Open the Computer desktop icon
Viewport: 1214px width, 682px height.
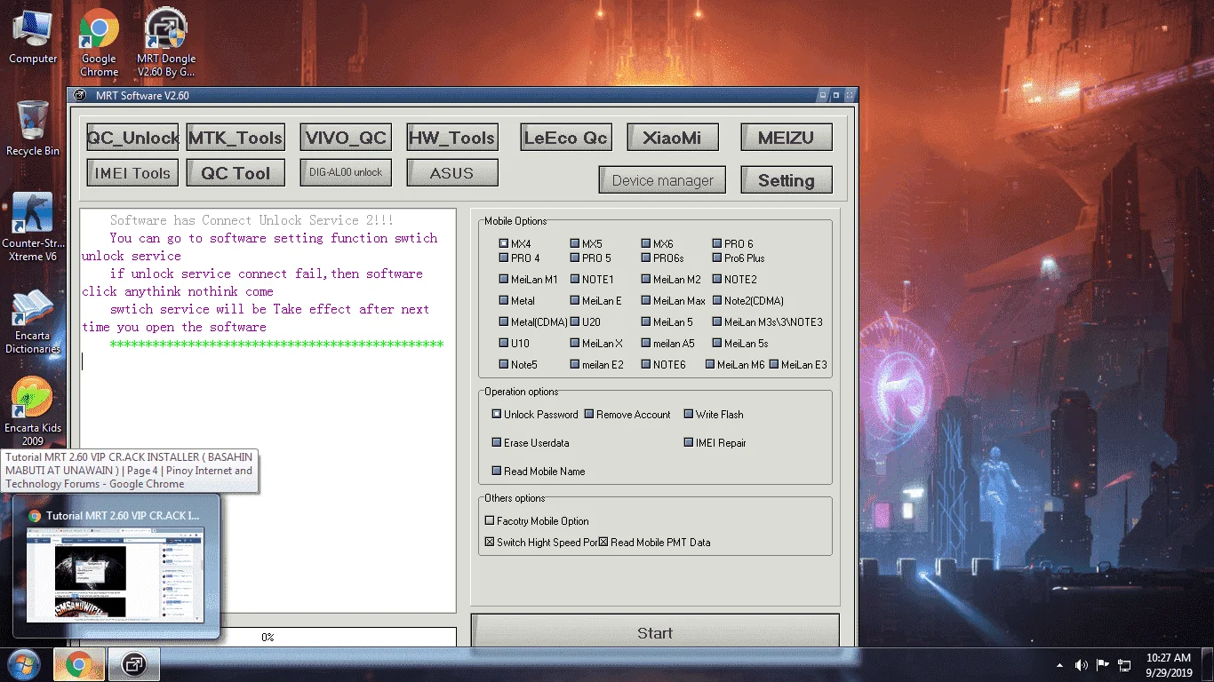33,37
